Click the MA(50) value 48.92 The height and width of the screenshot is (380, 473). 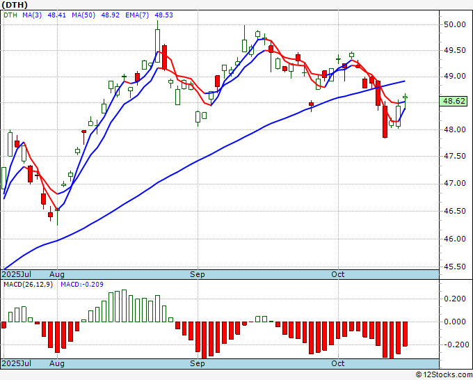tap(110, 15)
